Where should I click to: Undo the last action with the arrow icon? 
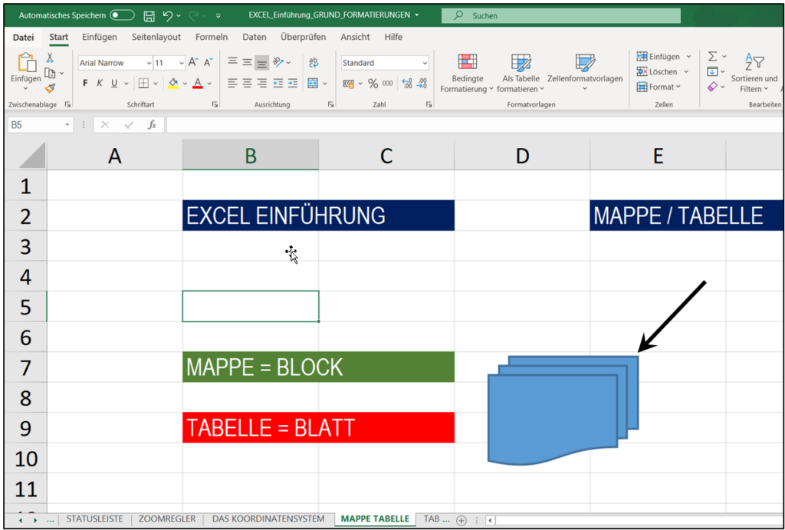click(168, 16)
